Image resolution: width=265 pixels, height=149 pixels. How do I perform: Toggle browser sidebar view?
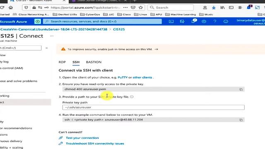(231, 7)
